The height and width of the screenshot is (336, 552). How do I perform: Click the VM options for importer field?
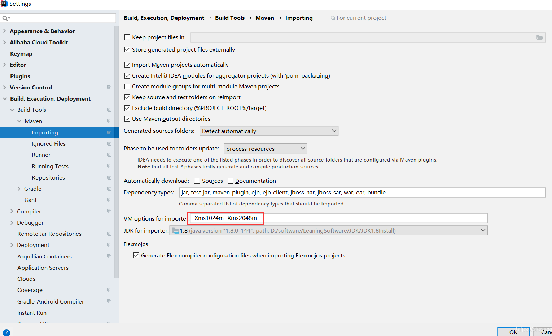coord(339,218)
